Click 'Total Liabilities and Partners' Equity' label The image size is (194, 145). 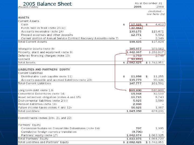coord(43,142)
